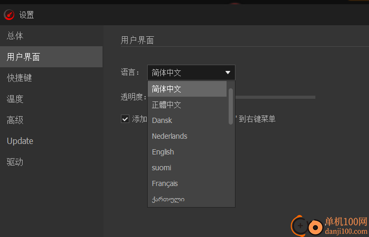Pick Nederlands in the language dropdown
The image size is (369, 237).
pos(187,136)
